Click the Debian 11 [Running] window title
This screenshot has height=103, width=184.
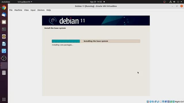coord(96,6)
